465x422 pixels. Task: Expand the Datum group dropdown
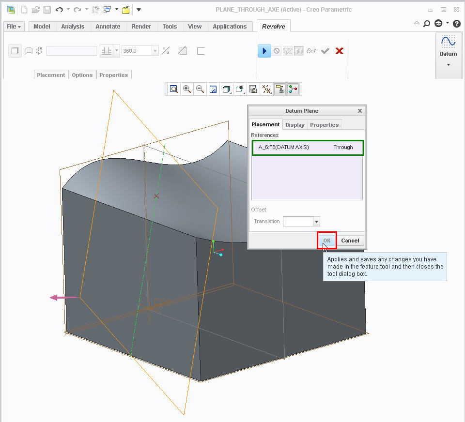(x=448, y=64)
